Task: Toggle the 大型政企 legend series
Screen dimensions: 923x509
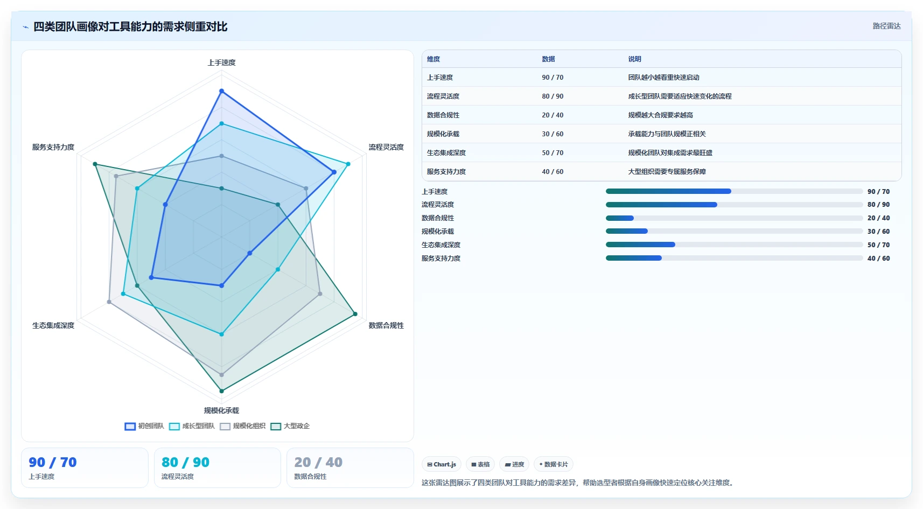Action: 290,426
